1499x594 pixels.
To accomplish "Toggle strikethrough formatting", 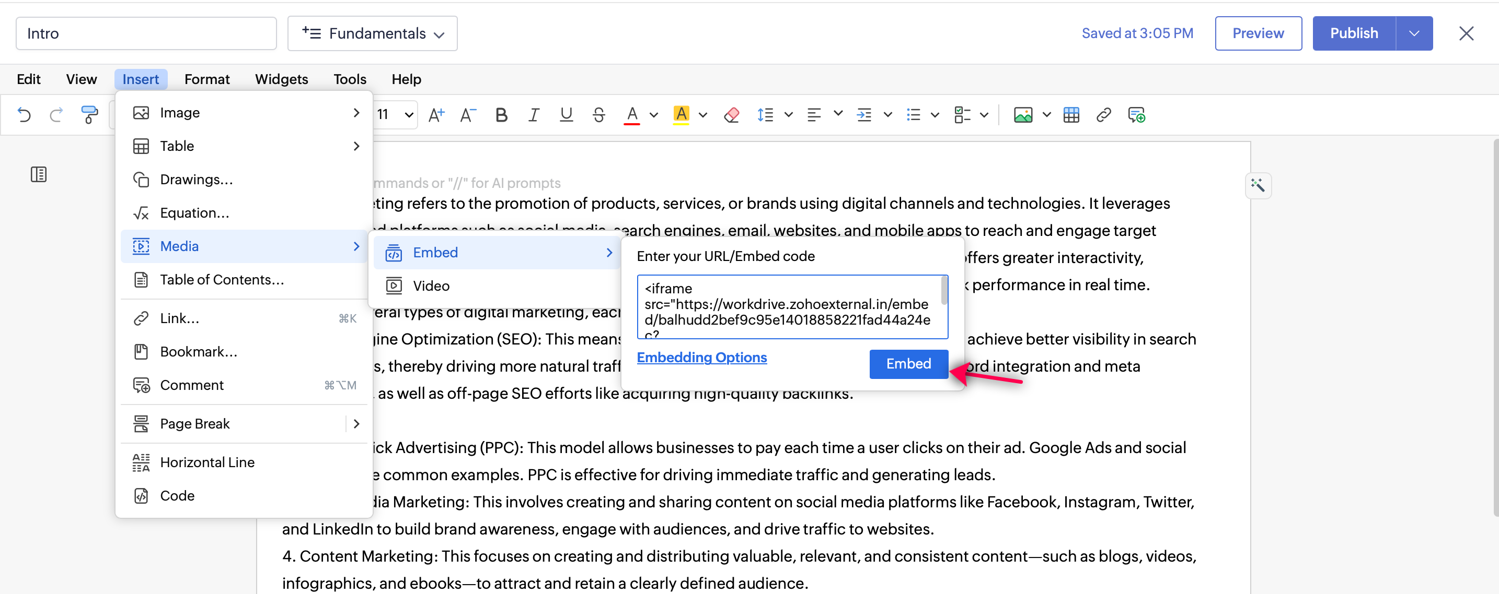I will pos(598,115).
